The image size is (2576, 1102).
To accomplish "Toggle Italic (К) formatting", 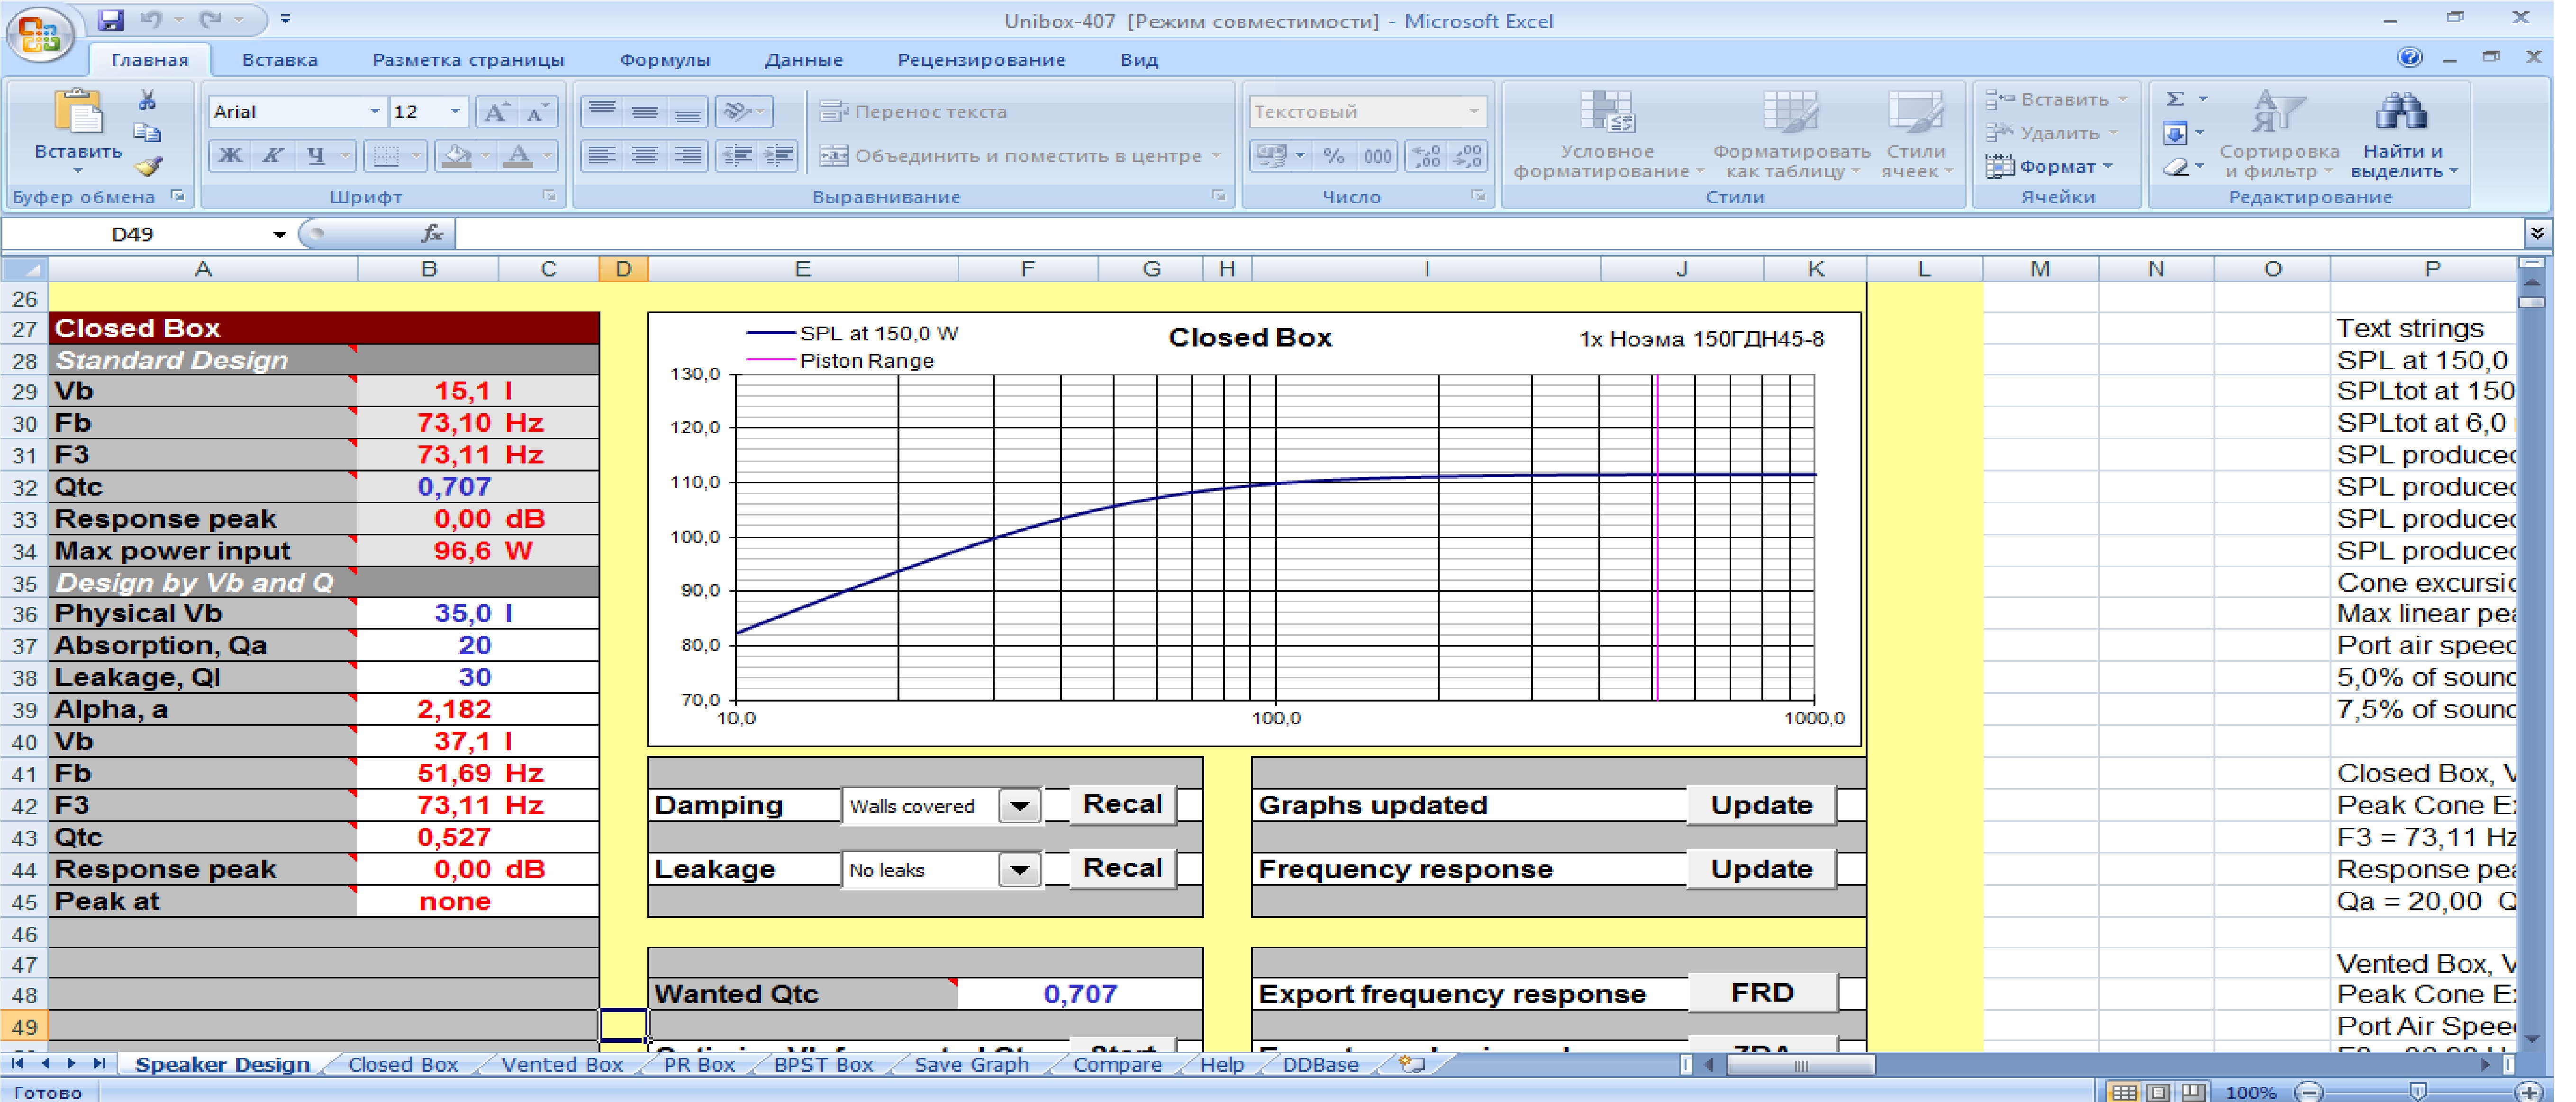I will coord(273,156).
